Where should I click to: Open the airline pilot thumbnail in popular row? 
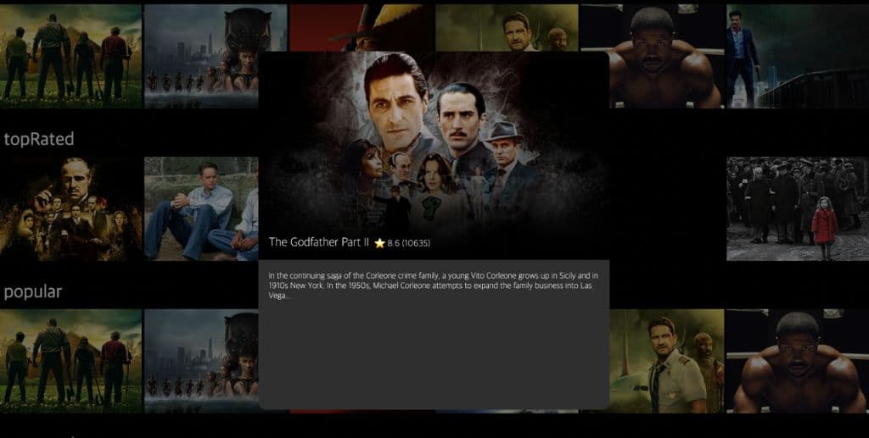tap(667, 361)
